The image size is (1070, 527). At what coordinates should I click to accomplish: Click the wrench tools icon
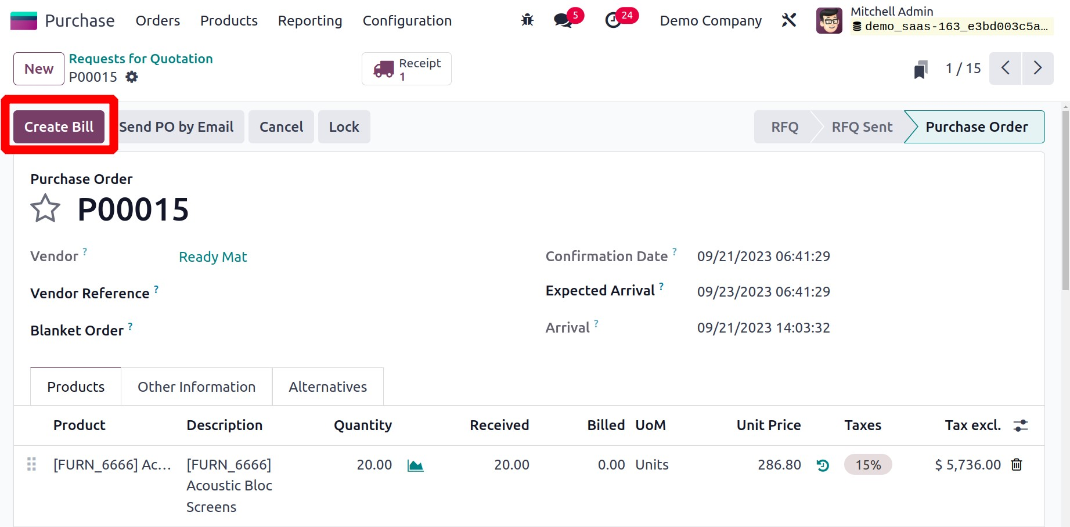click(x=788, y=20)
